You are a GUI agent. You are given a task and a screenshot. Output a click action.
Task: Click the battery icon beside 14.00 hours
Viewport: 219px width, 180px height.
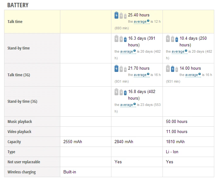(172, 68)
